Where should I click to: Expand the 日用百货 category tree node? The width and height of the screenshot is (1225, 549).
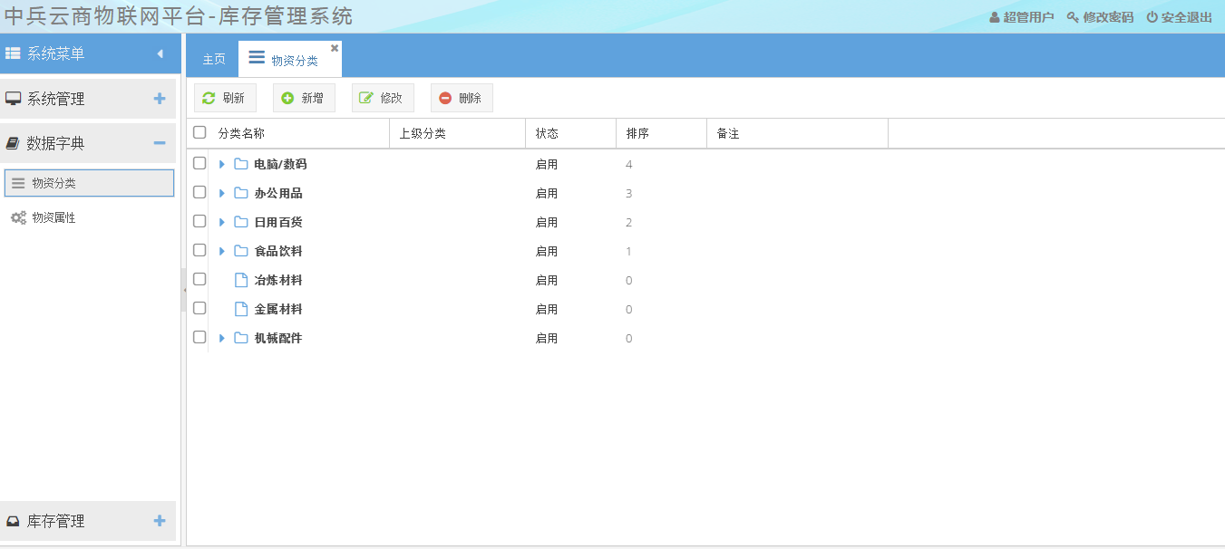pos(222,222)
